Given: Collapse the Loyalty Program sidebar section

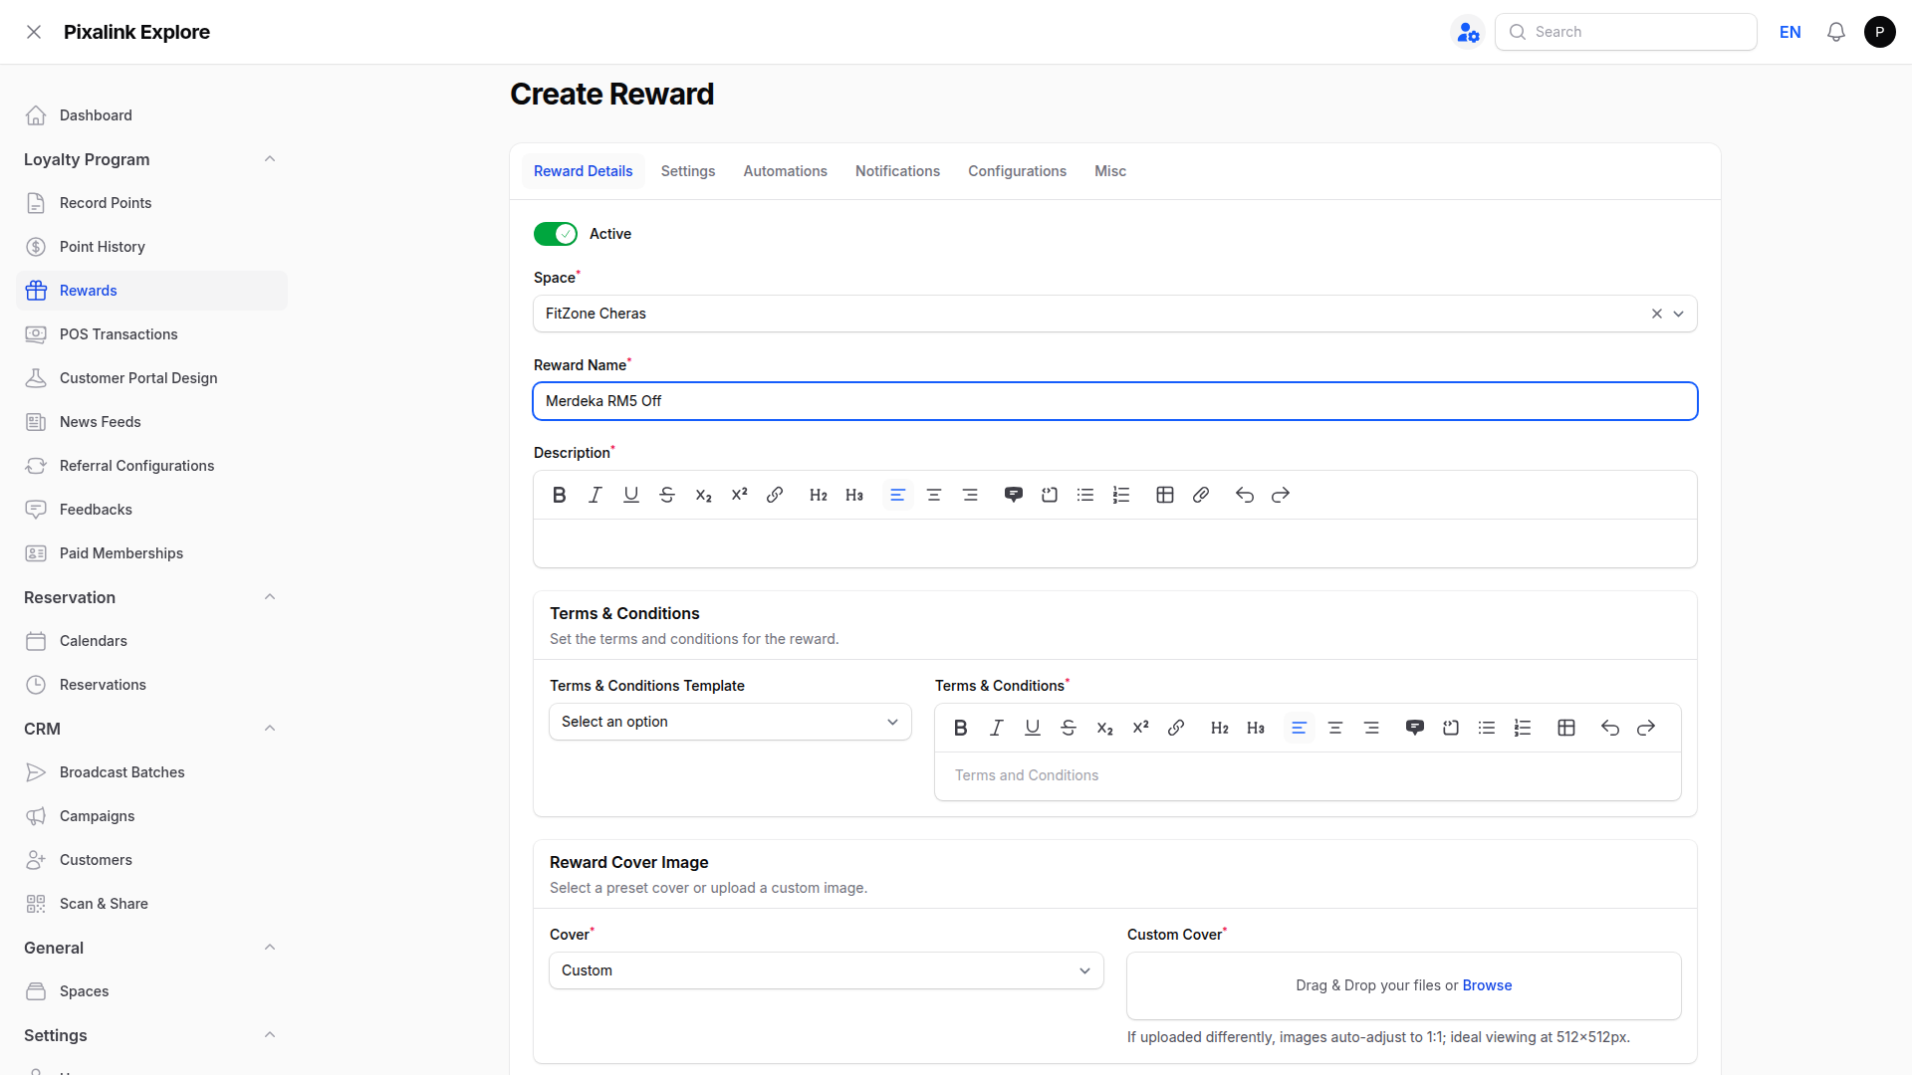Looking at the screenshot, I should [x=270, y=159].
